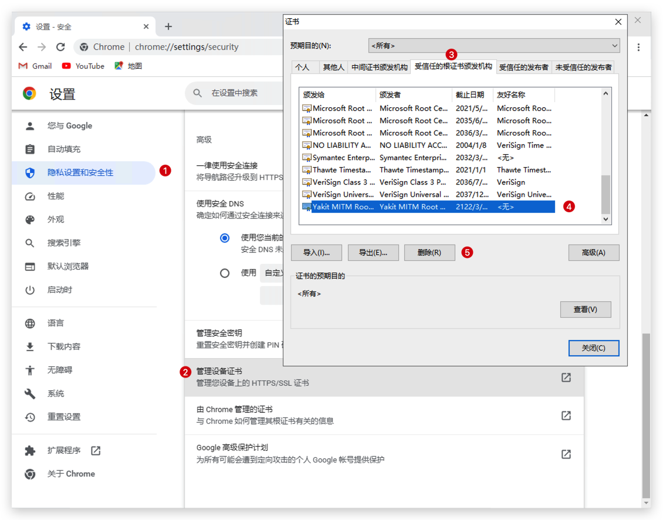Image resolution: width=663 pixels, height=520 pixels.
Task: Click the browser reload icon
Action: (x=60, y=47)
